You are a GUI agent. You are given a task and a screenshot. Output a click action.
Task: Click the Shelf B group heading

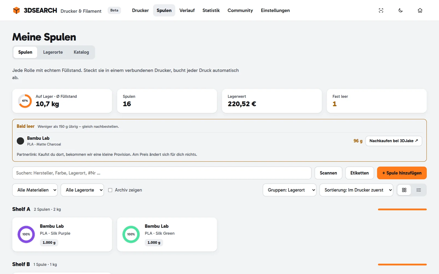pyautogui.click(x=21, y=264)
